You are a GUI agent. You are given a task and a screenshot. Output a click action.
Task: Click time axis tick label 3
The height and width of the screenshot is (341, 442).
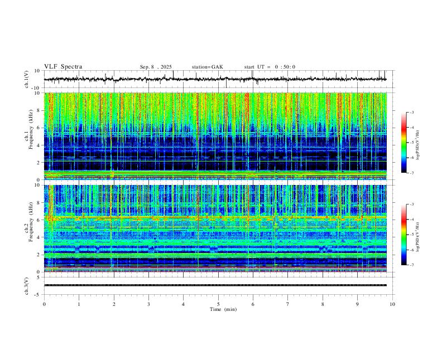point(148,304)
